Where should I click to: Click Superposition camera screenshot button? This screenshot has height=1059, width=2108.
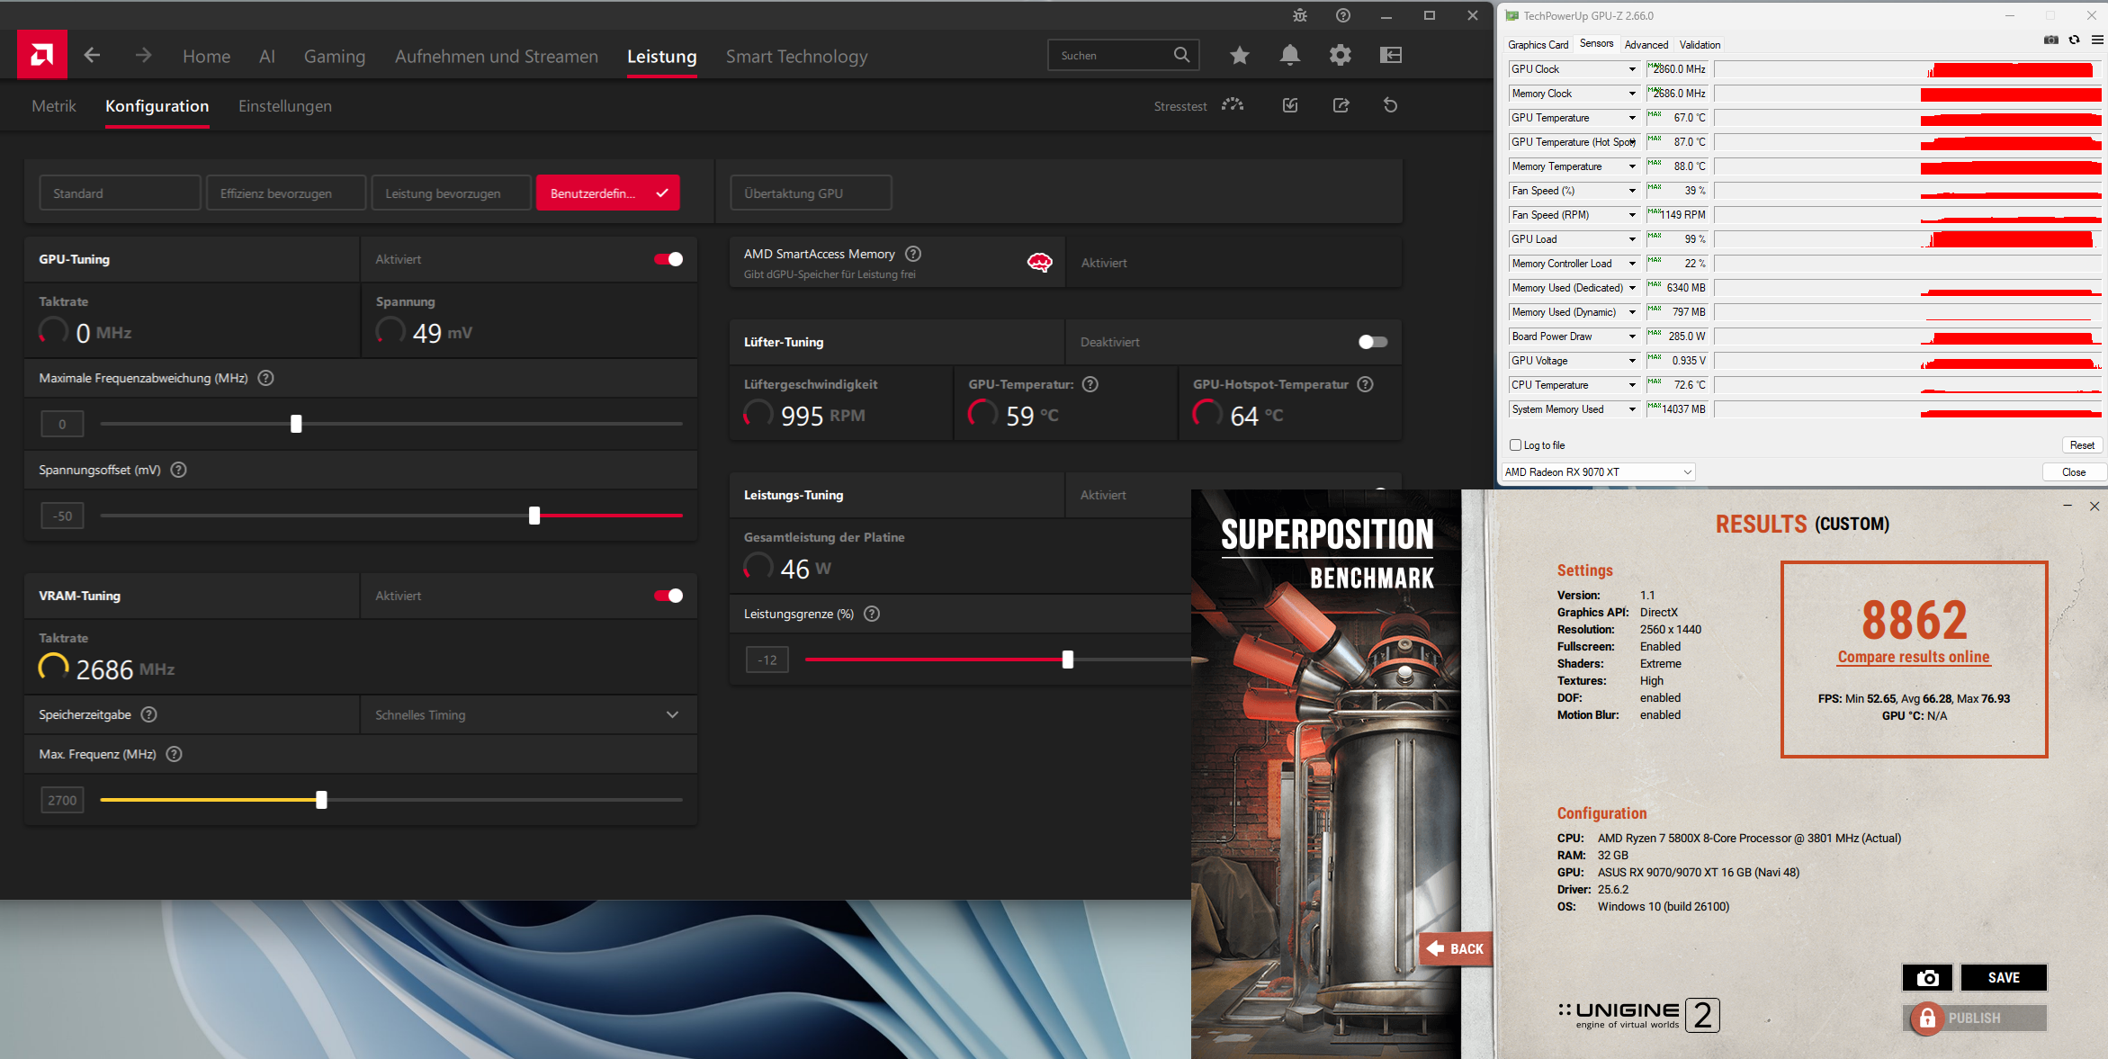click(1927, 977)
